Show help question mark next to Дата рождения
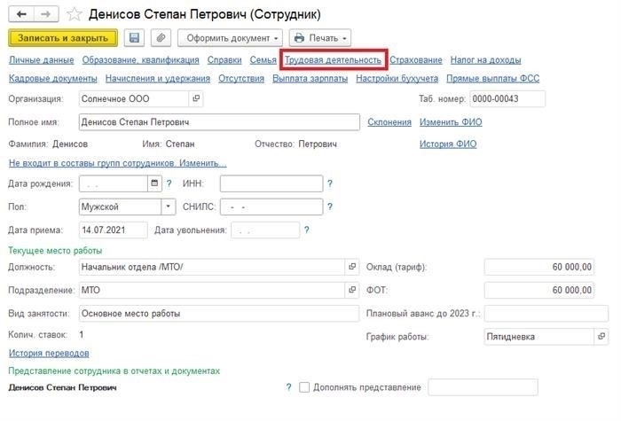 pyautogui.click(x=169, y=183)
